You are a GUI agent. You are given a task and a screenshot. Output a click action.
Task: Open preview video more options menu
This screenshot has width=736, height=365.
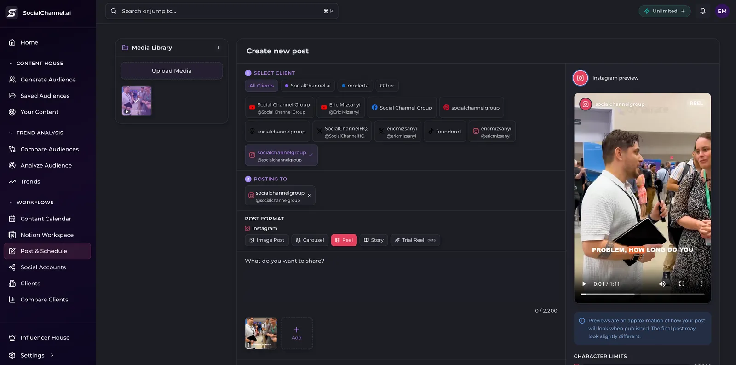(x=701, y=284)
